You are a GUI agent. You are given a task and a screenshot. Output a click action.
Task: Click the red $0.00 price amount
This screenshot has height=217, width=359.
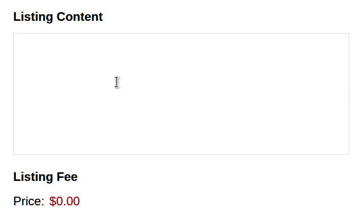[x=65, y=201]
